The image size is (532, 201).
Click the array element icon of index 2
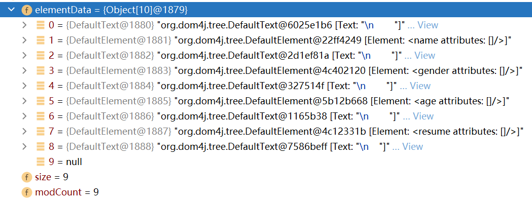click(41, 56)
